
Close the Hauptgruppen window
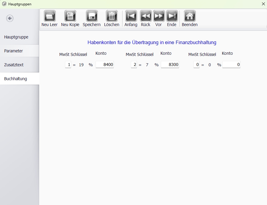[x=263, y=4]
